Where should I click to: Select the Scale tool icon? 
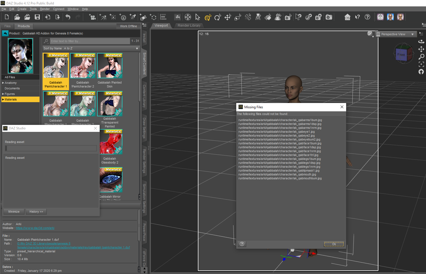click(238, 17)
